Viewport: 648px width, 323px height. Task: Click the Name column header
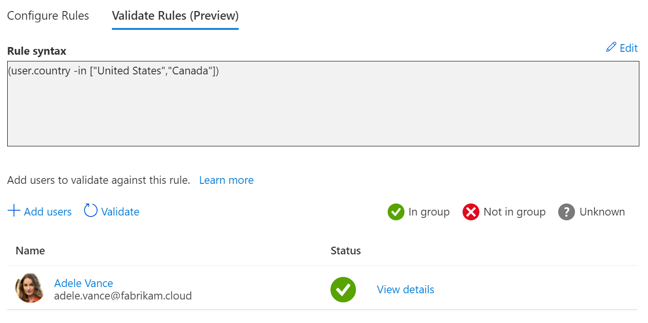(x=30, y=251)
